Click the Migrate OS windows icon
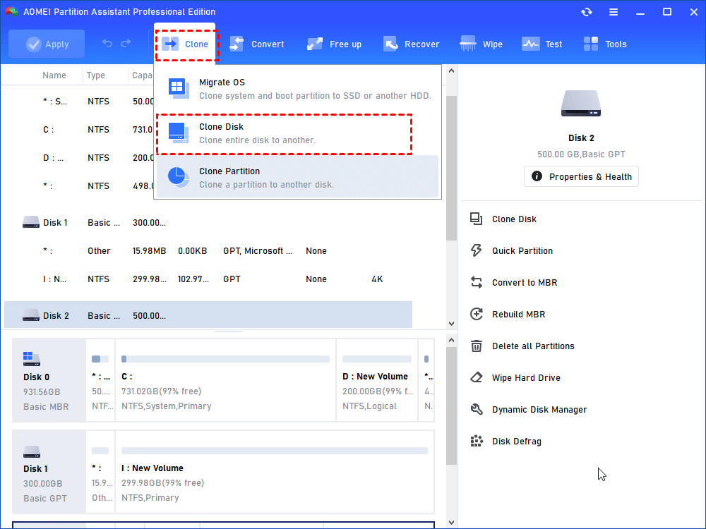Viewport: 706px width, 529px height. [179, 88]
